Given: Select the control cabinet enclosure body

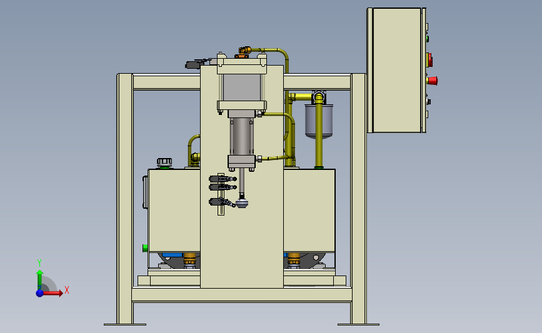Looking at the screenshot, I should [x=397, y=70].
